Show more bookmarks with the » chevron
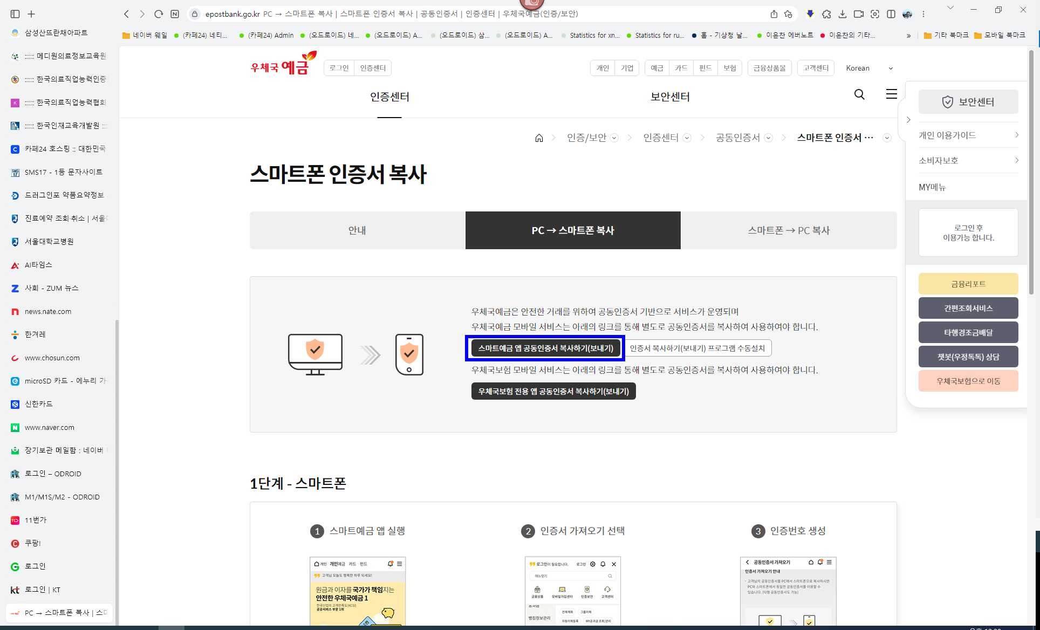1040x630 pixels. 908,36
